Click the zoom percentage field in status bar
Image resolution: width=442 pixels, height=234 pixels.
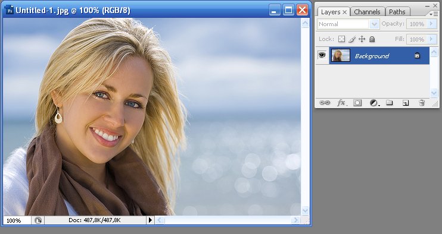tap(17, 220)
